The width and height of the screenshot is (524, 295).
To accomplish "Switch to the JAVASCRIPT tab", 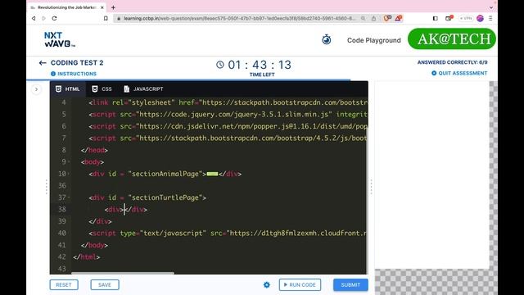I will click(143, 89).
